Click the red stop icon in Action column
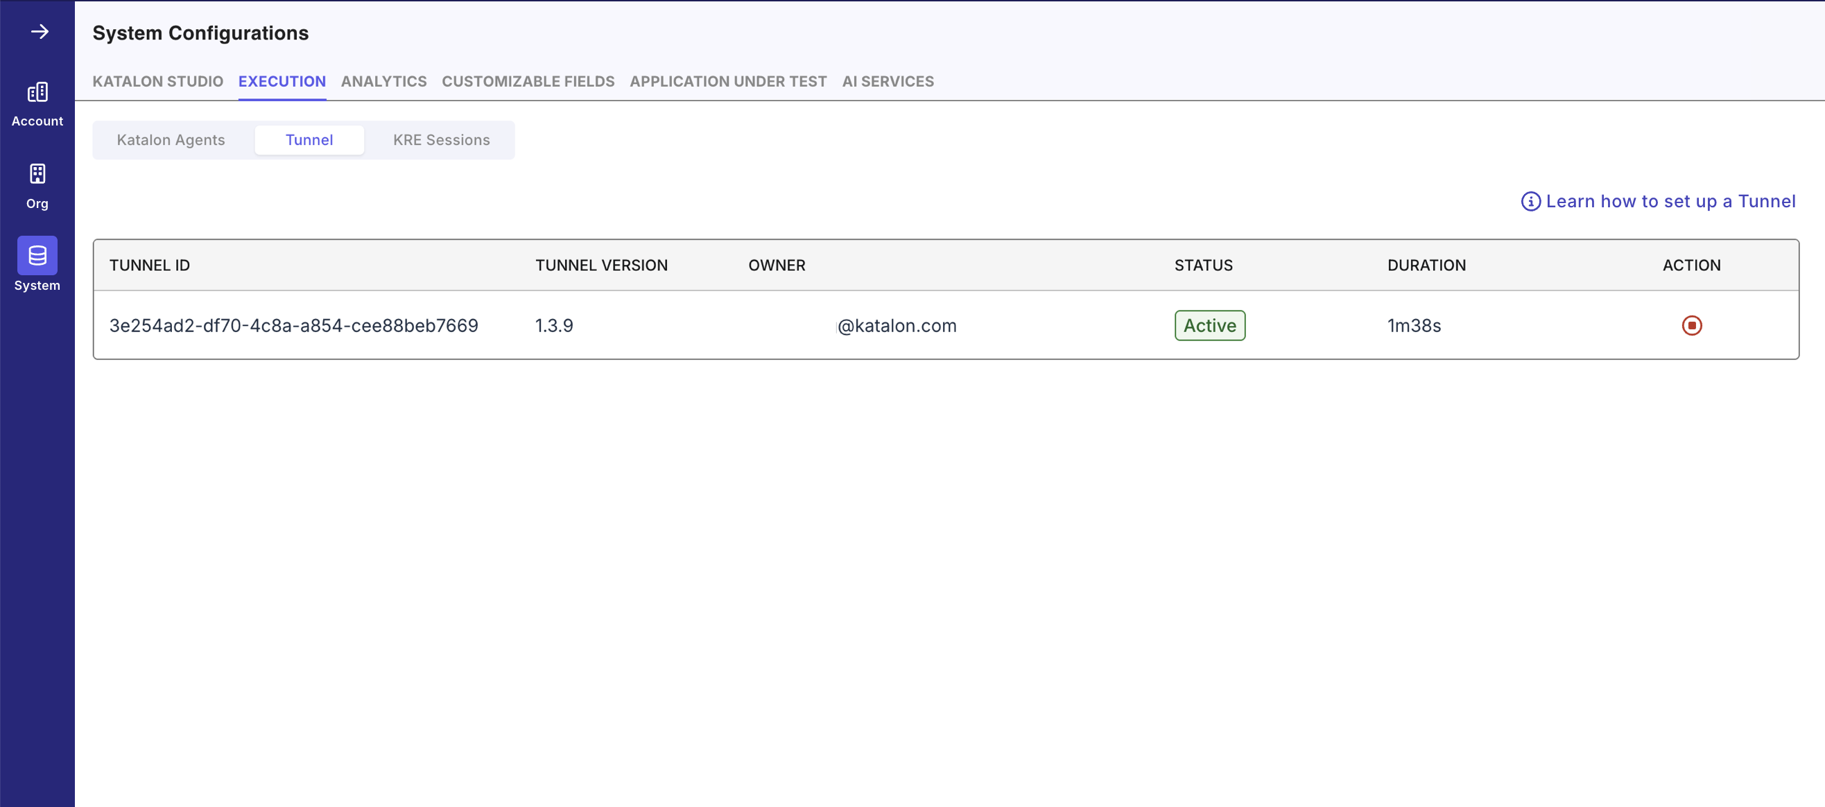This screenshot has height=807, width=1825. pos(1692,325)
